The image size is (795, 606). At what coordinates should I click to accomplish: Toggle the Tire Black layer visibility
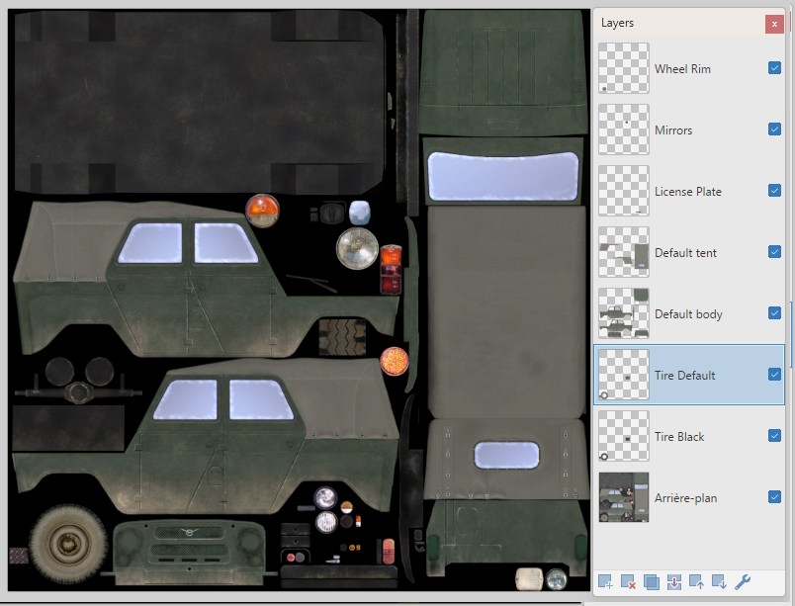click(x=774, y=436)
